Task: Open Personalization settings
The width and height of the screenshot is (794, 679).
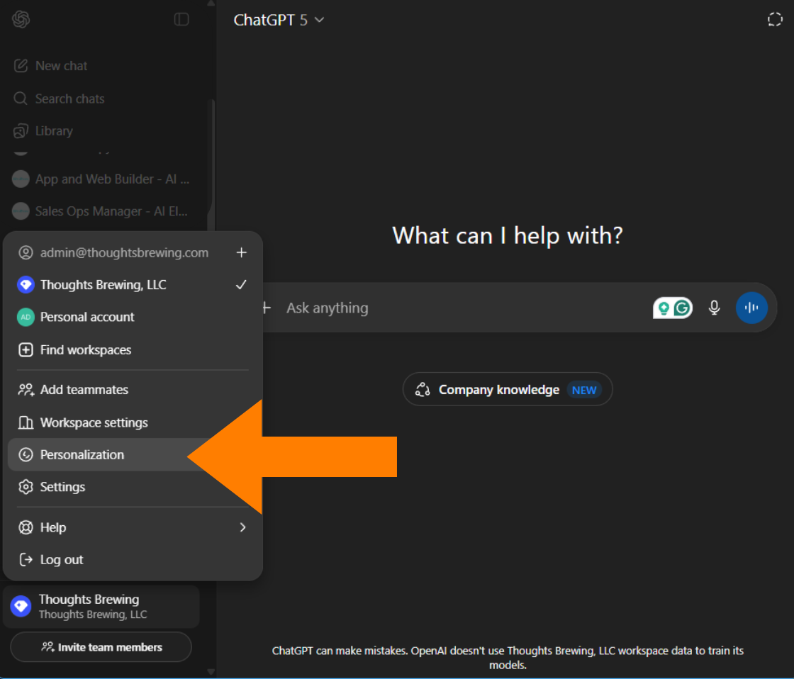Action: coord(83,454)
